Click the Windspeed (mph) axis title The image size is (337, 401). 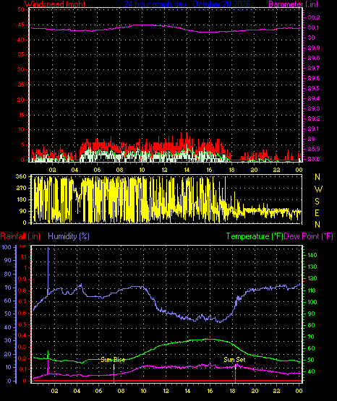[x=55, y=4]
